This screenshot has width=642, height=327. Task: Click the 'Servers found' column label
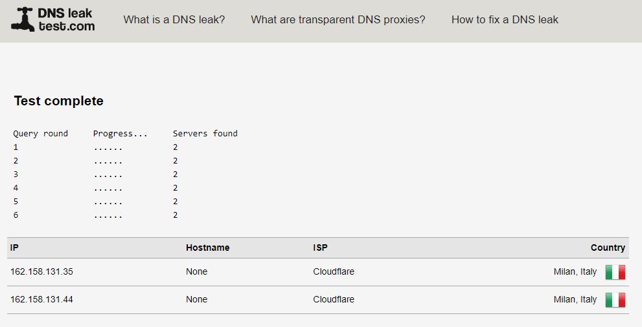(205, 134)
